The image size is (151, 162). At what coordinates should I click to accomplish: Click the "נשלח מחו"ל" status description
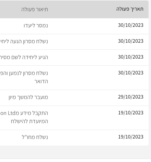coord(35,137)
